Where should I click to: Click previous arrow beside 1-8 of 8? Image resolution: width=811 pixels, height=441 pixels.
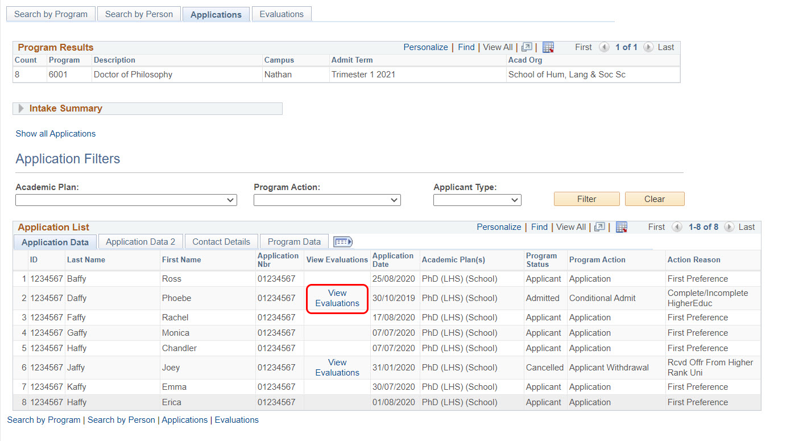(677, 227)
